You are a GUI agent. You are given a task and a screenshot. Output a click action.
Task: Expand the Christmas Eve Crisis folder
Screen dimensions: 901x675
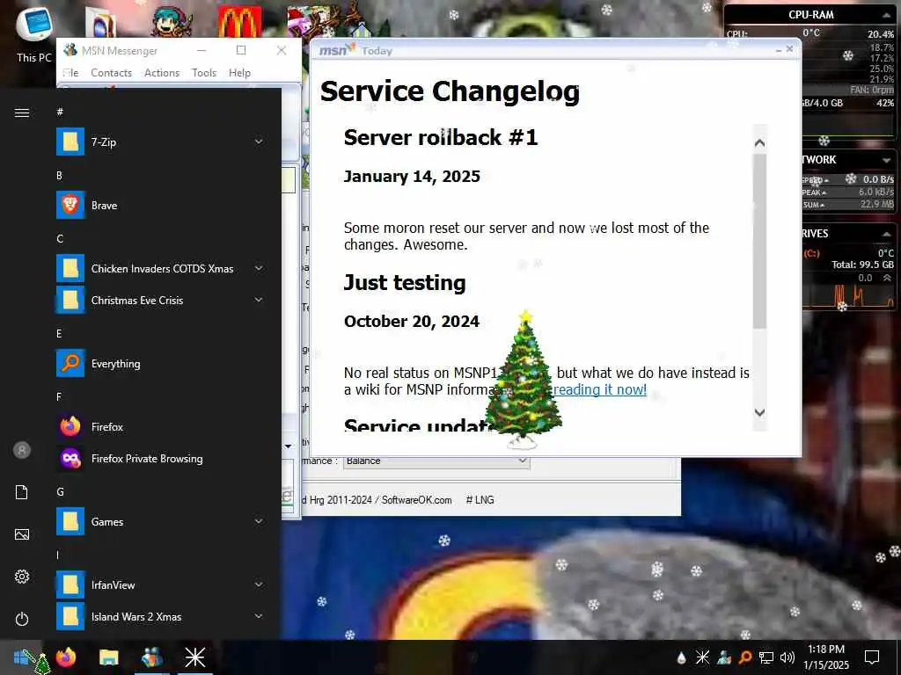point(259,300)
